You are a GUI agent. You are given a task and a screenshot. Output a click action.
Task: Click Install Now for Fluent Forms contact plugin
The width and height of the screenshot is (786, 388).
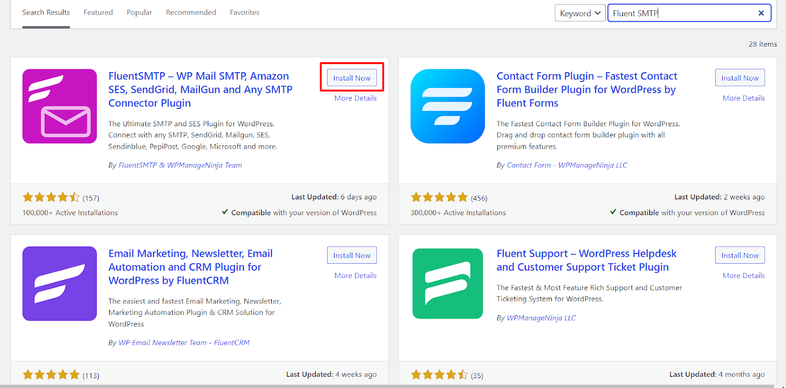[x=740, y=78]
